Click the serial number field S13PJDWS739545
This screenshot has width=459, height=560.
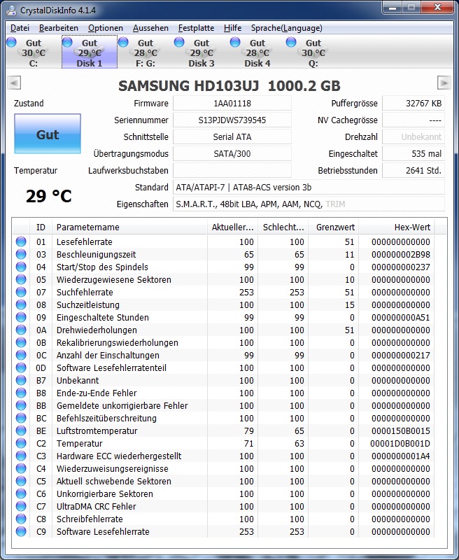232,120
